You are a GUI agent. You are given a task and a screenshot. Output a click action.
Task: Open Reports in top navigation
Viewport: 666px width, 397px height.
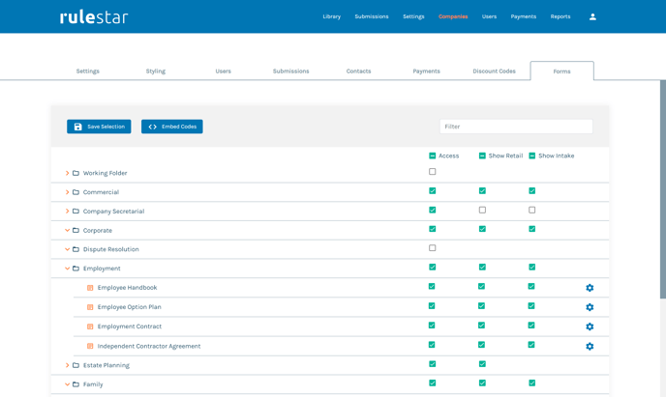pos(560,17)
